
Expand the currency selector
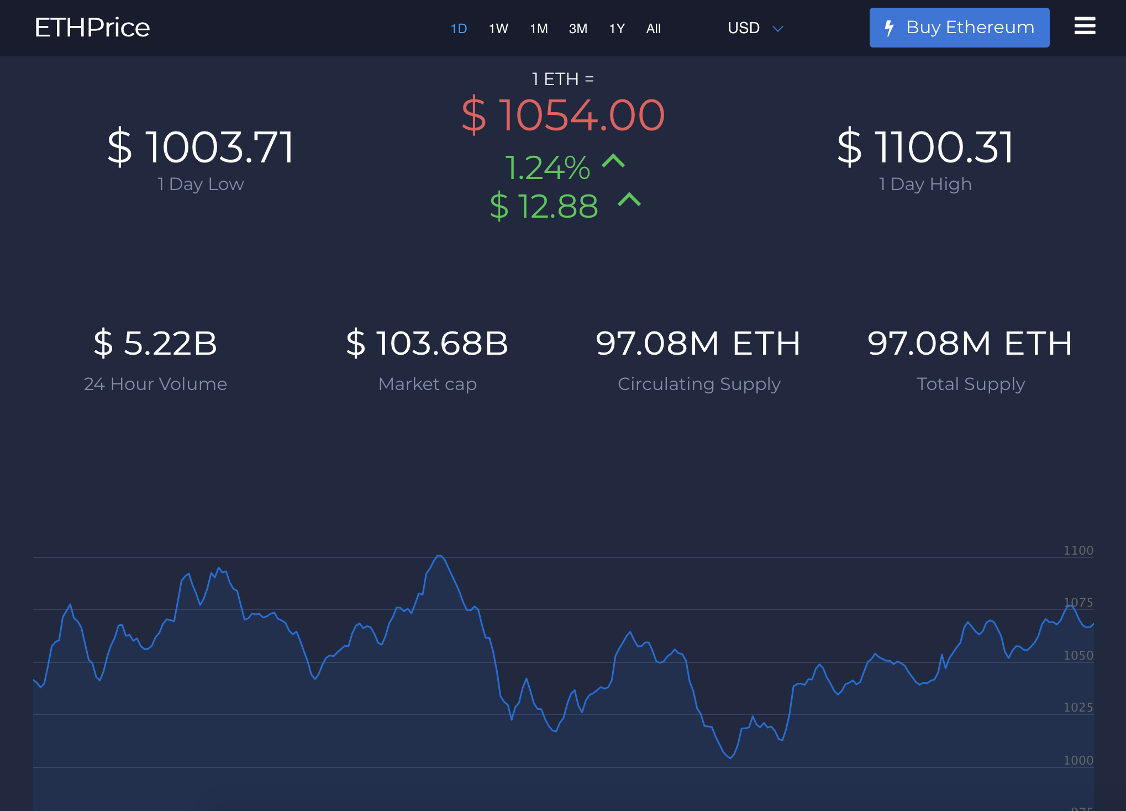pyautogui.click(x=755, y=28)
